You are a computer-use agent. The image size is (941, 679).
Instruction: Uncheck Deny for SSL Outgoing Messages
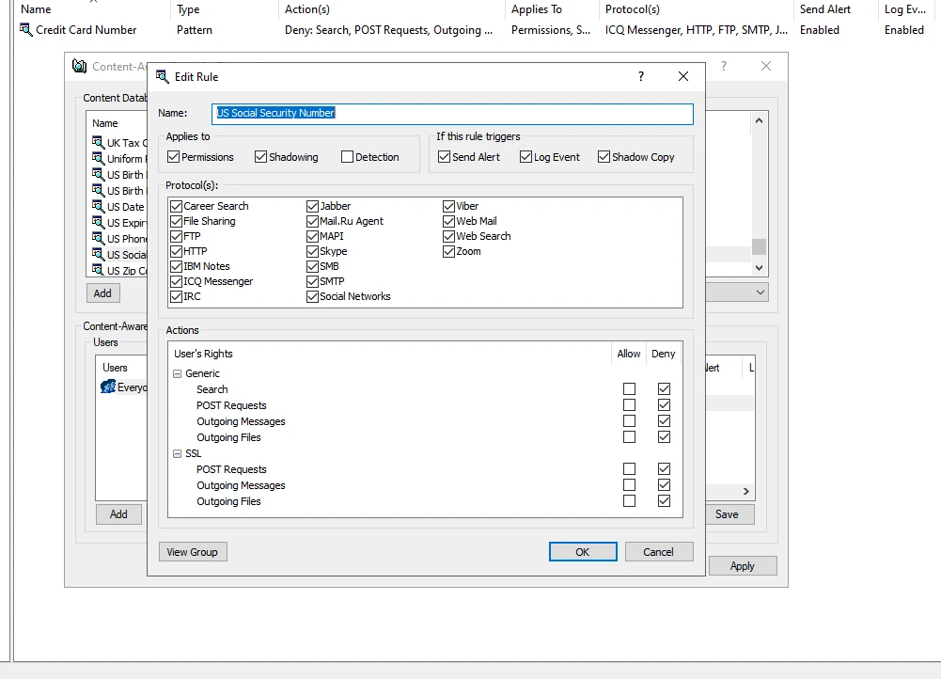pyautogui.click(x=664, y=484)
